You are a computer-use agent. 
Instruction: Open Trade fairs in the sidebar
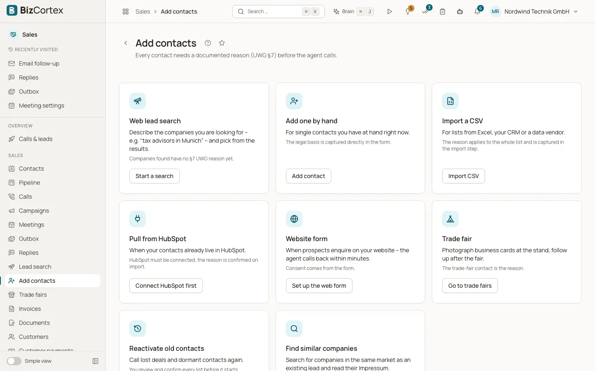tap(53, 295)
